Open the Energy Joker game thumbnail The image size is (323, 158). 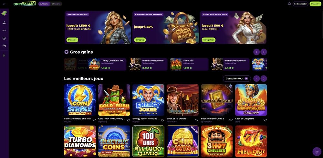click(148, 100)
